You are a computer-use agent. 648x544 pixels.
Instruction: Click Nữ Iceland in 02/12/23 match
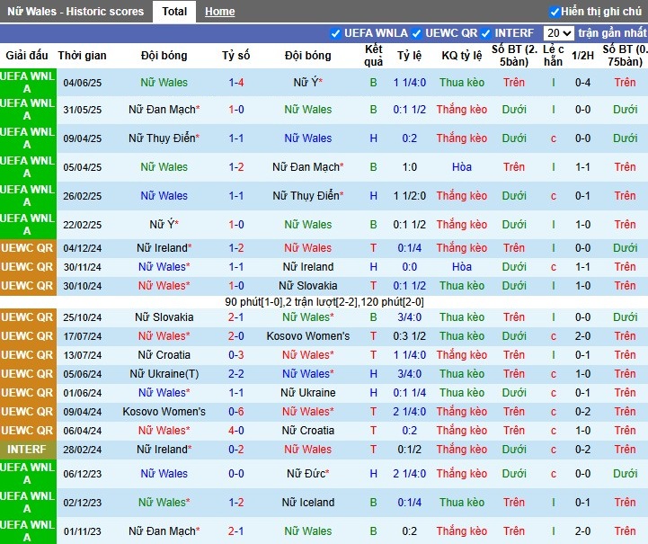click(x=308, y=503)
